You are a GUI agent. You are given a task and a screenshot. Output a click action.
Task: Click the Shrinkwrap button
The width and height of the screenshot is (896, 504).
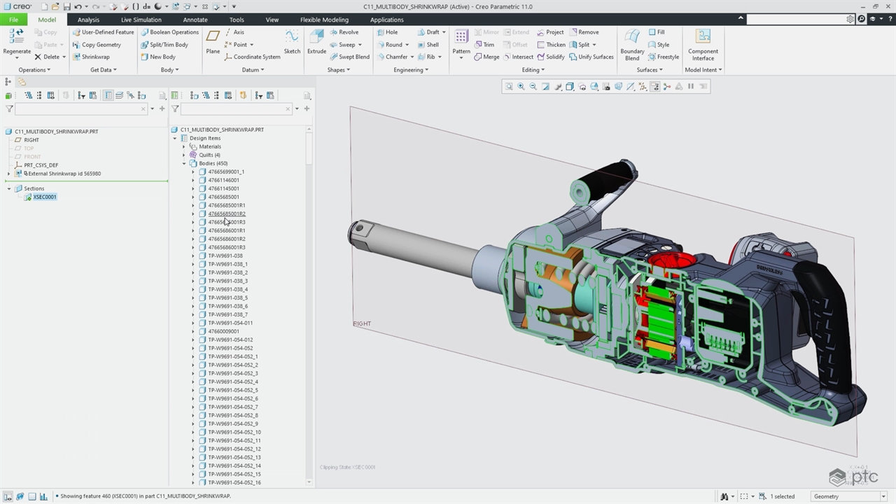(95, 57)
